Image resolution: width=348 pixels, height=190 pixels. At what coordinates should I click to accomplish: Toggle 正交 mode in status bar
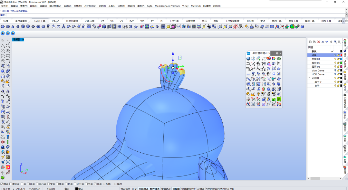point(134,189)
